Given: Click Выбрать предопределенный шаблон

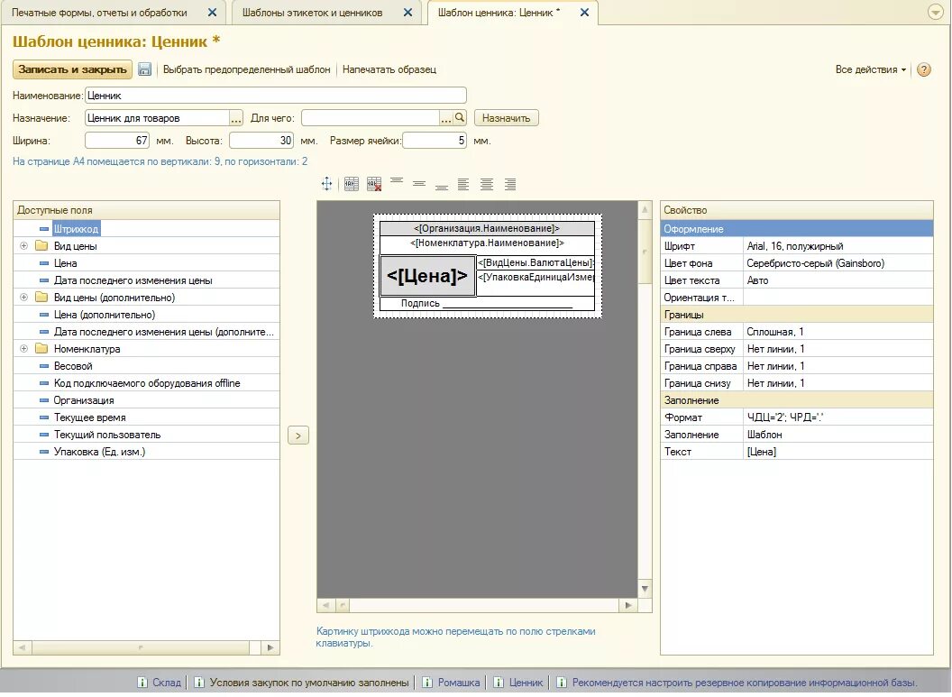Looking at the screenshot, I should [246, 69].
